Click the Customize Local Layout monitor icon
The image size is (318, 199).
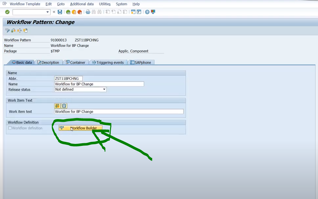coord(153,12)
